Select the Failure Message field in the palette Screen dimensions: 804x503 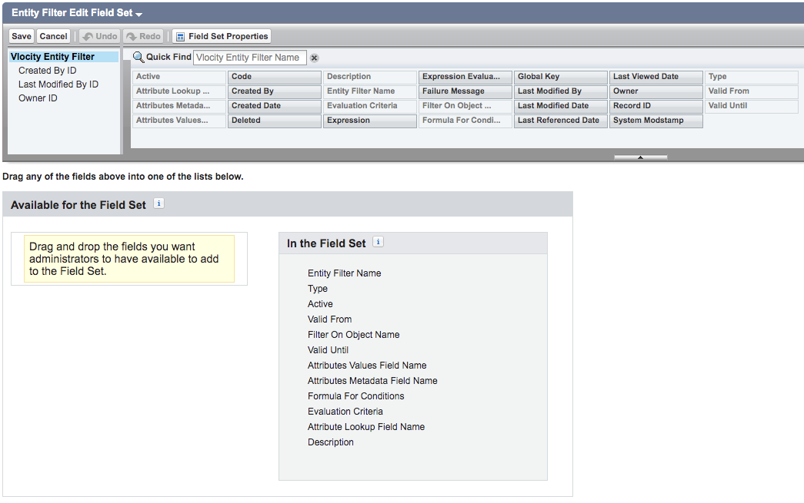click(x=465, y=91)
